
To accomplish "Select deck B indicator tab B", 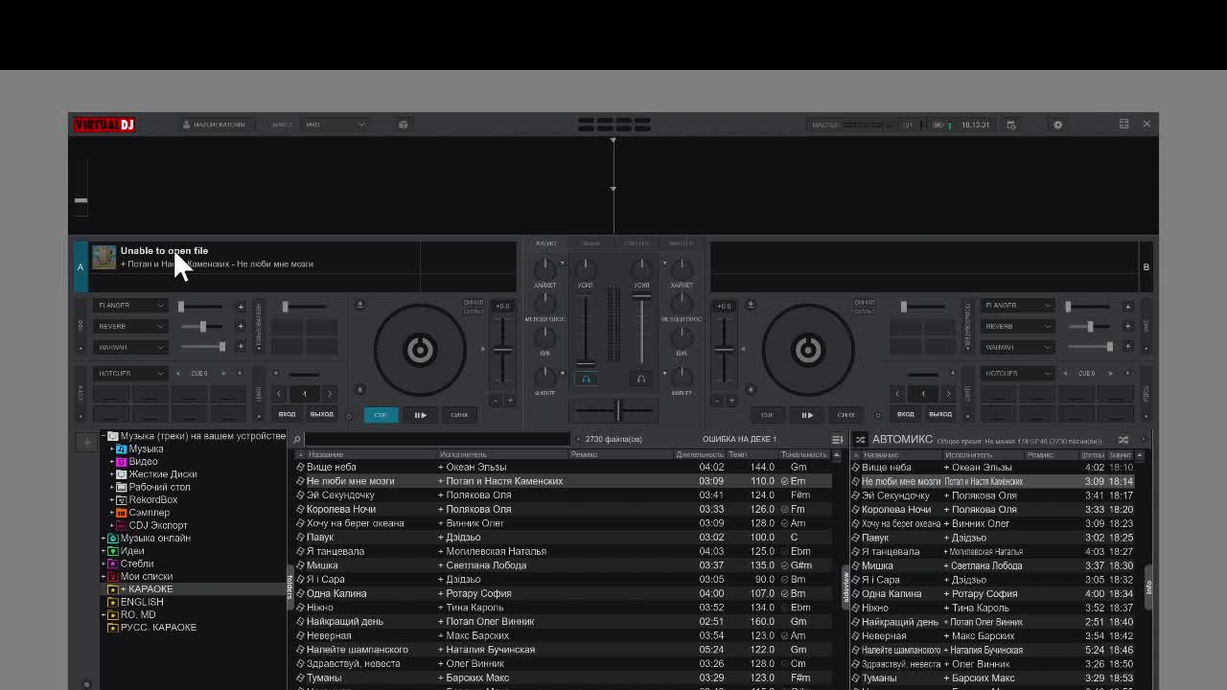I will [x=1146, y=267].
